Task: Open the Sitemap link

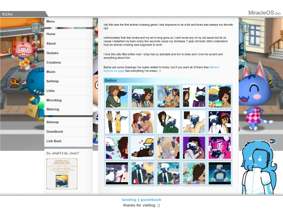Action: pyautogui.click(x=69, y=122)
